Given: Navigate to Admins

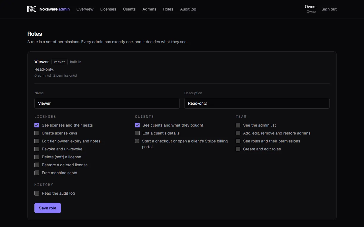Looking at the screenshot, I should (x=149, y=9).
